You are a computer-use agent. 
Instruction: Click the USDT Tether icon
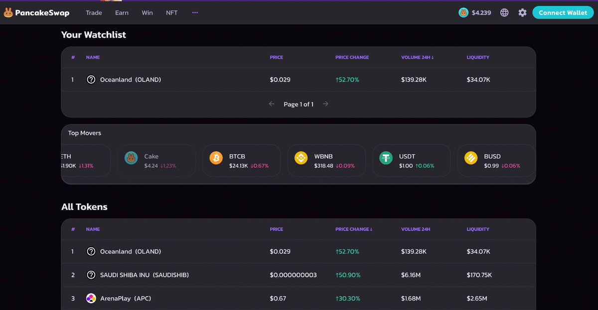(x=386, y=158)
